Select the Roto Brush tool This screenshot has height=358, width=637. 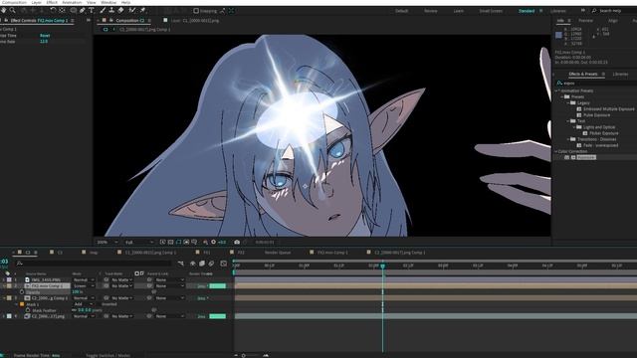[x=132, y=11]
